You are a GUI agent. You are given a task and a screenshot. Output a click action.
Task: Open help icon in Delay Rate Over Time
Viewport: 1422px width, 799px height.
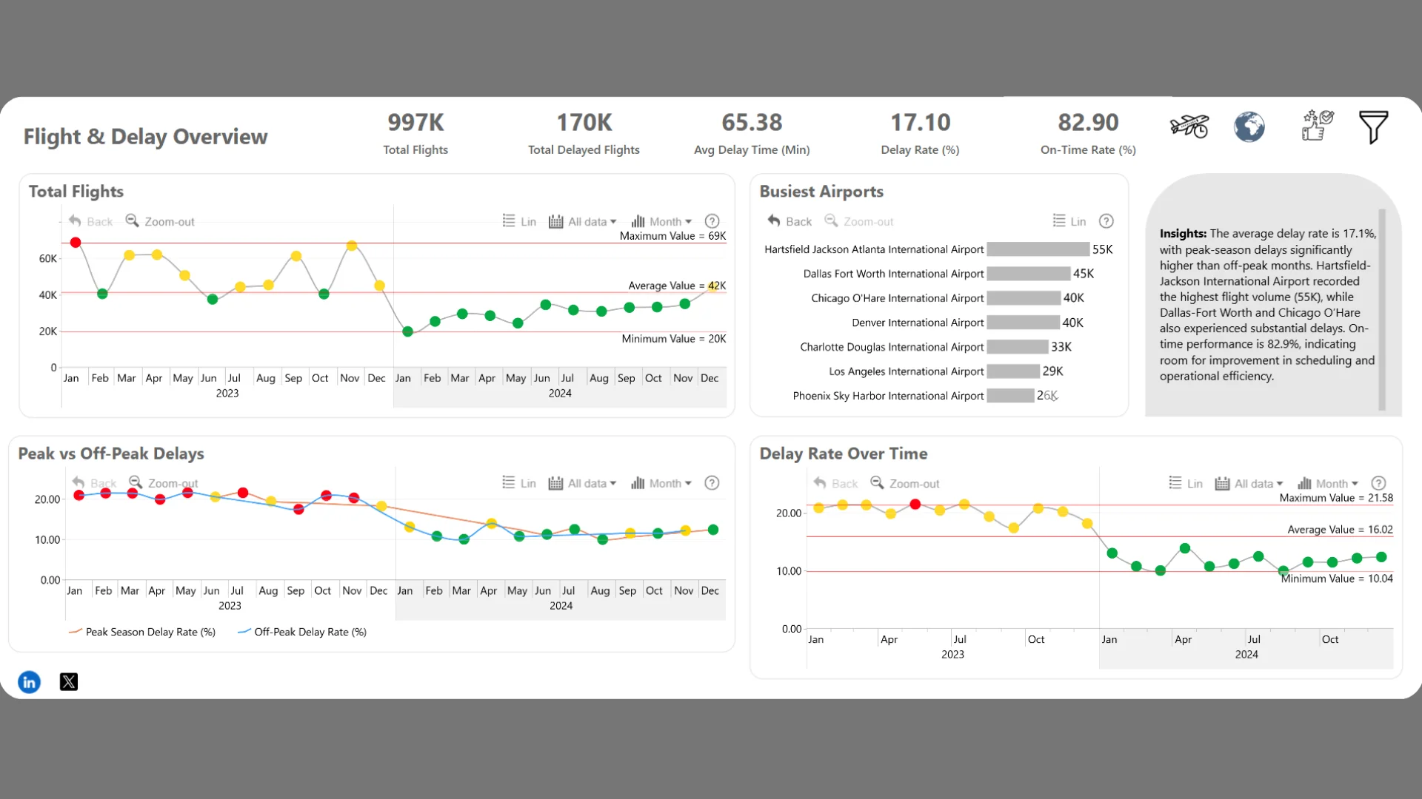tap(1378, 483)
